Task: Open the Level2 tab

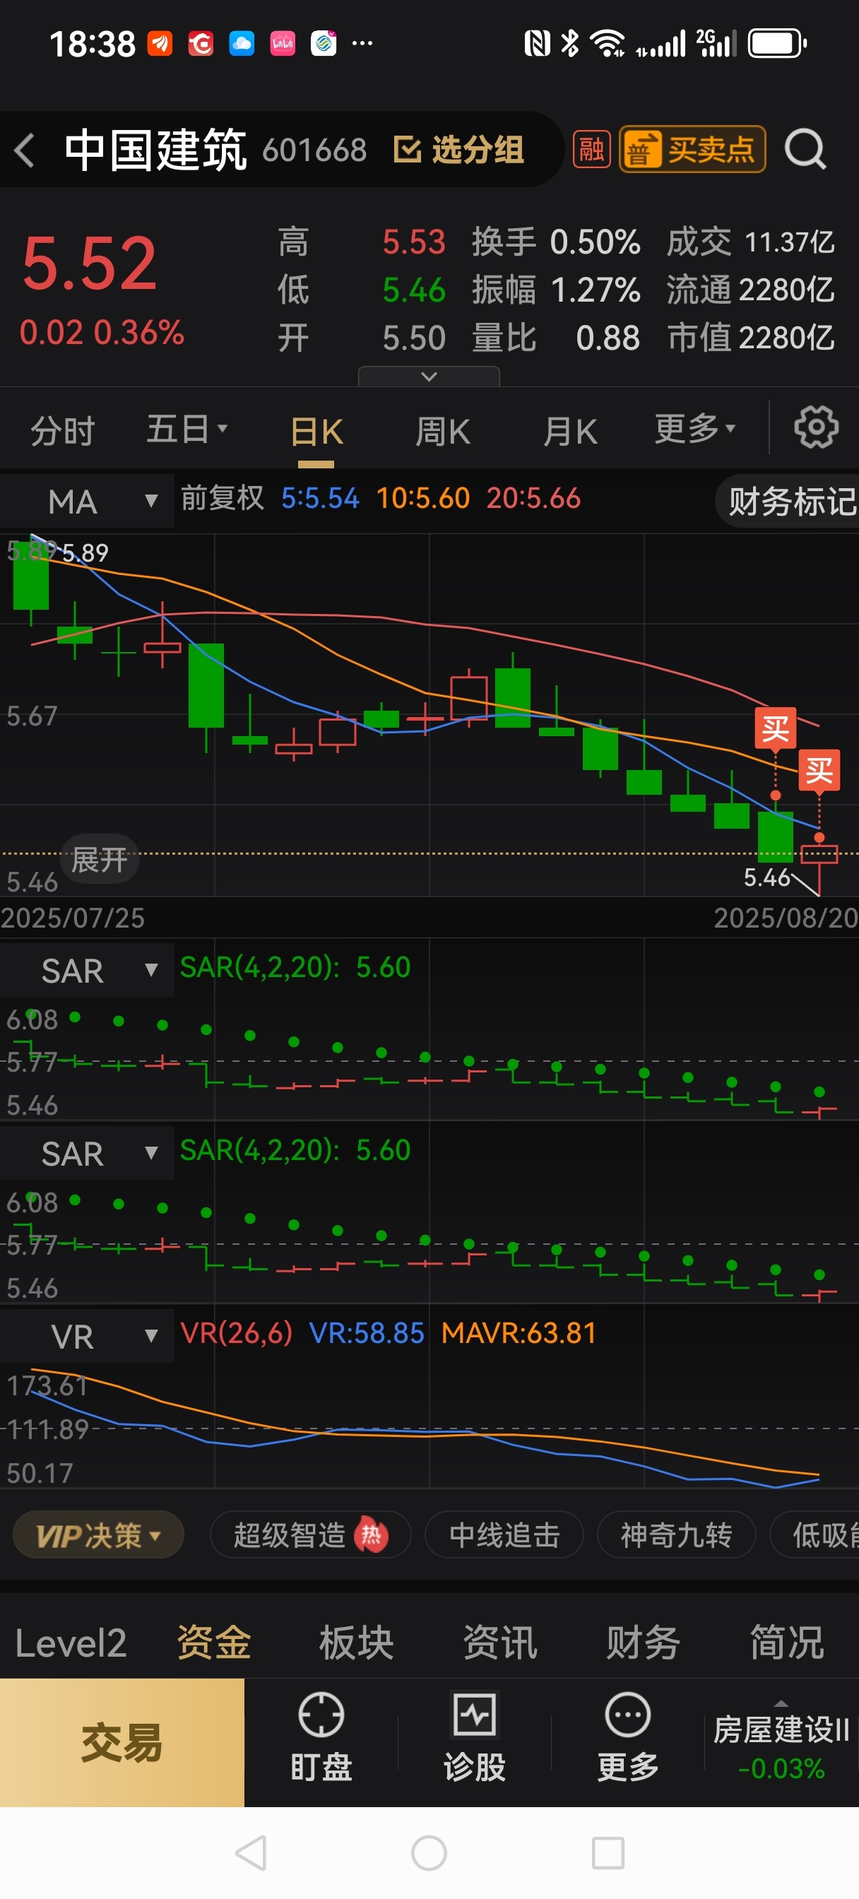Action: tap(71, 1643)
